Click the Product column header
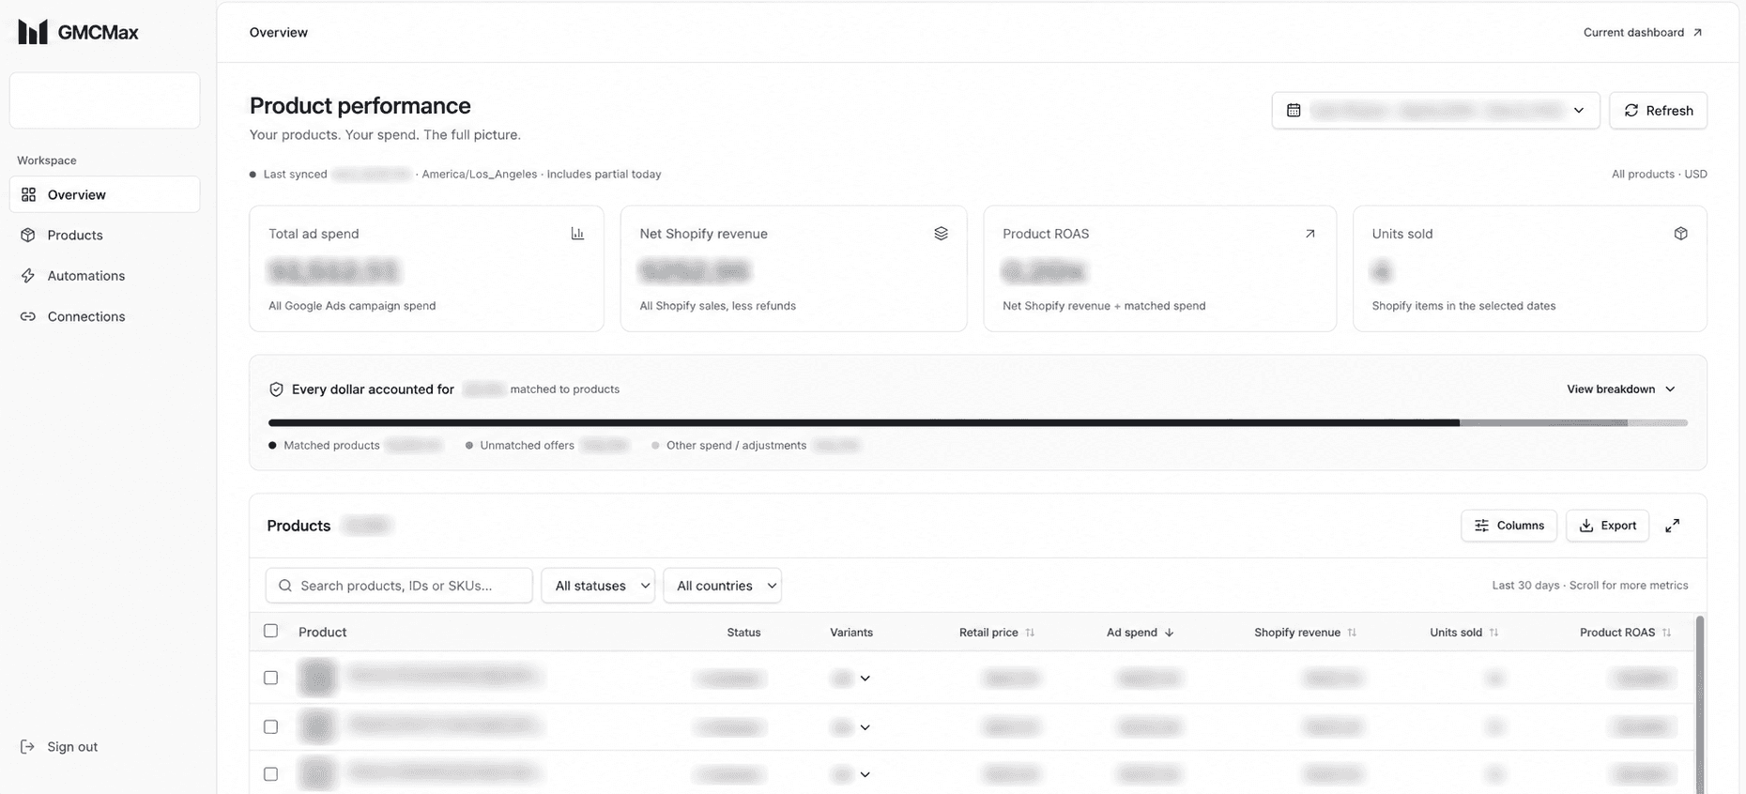 click(x=322, y=632)
